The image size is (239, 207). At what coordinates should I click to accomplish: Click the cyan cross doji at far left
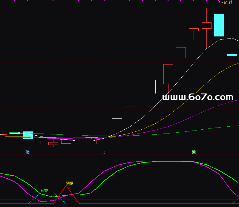pyautogui.click(x=15, y=133)
